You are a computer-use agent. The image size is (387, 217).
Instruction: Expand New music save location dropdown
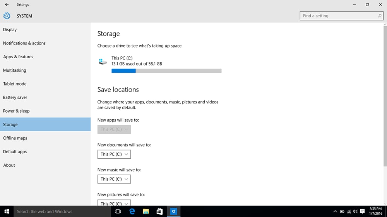[114, 179]
